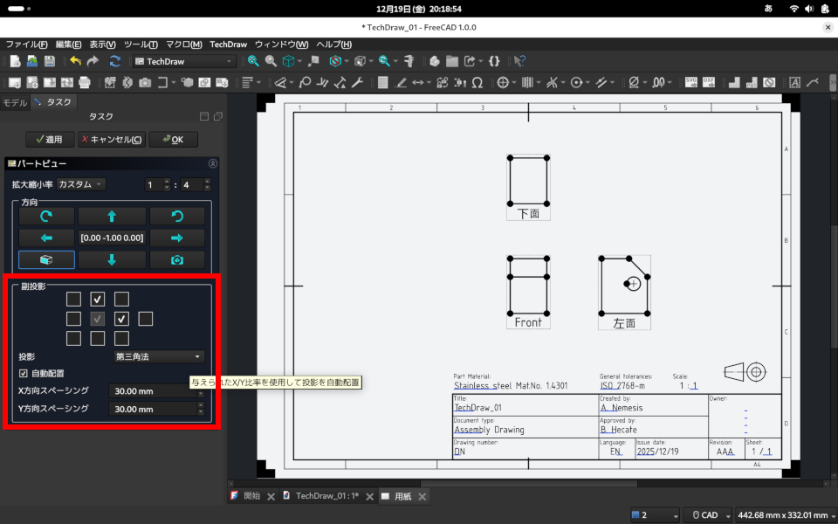Add a leader line to the view
Viewport: 838px width, 524px height.
pos(813,82)
